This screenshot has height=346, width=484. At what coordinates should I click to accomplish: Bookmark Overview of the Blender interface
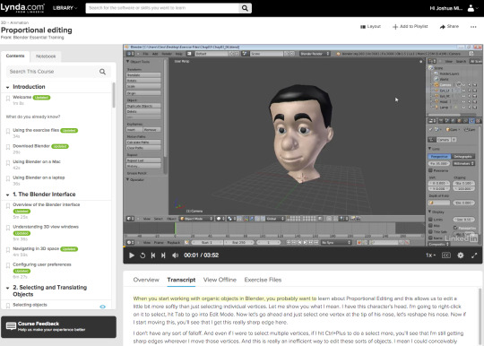click(x=8, y=206)
